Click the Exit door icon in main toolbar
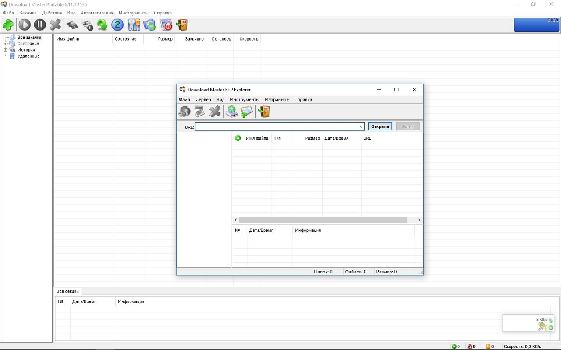Viewport: 561px width, 350px height. [x=181, y=25]
